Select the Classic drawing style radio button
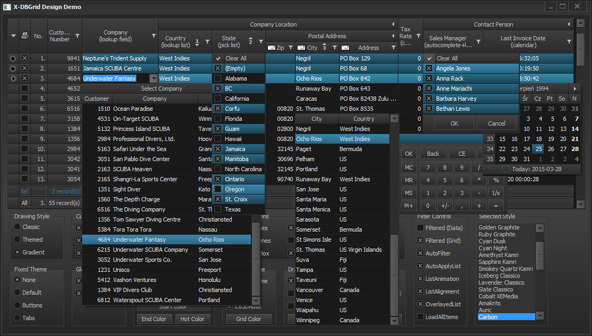This screenshot has height=336, width=592. tap(18, 227)
